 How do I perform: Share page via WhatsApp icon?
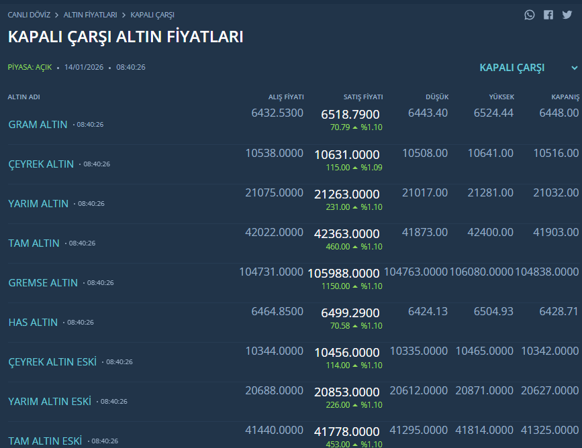(530, 15)
